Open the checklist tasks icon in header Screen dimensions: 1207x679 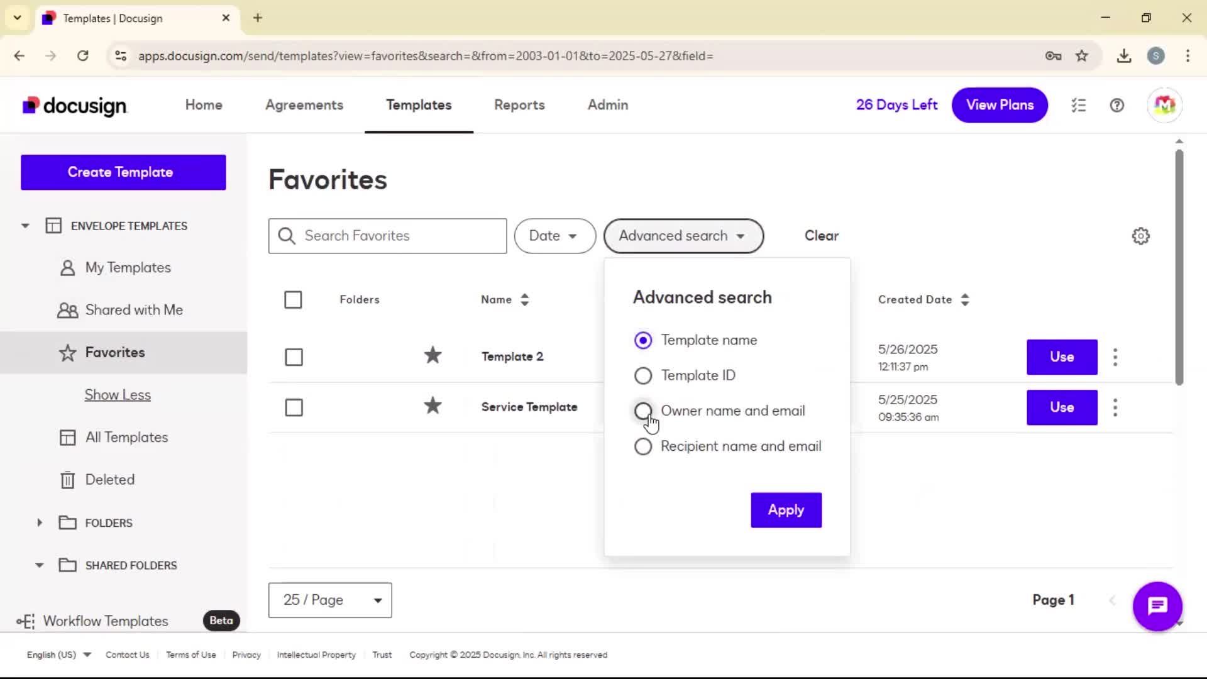1079,105
